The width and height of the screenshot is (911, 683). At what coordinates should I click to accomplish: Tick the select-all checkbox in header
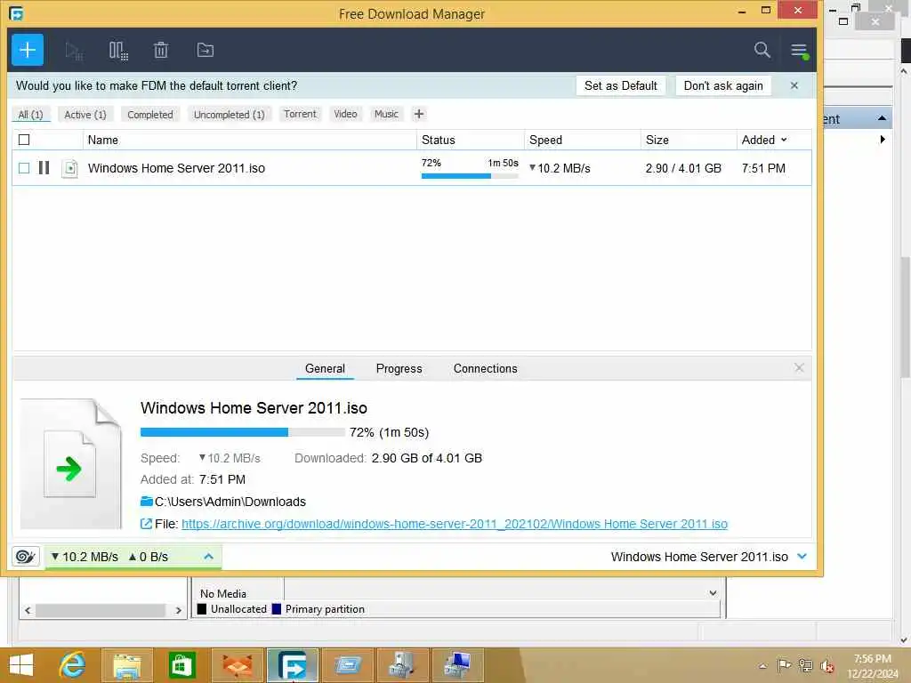coord(24,140)
